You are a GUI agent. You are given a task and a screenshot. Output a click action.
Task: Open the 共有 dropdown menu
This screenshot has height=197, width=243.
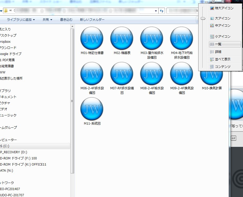[47, 20]
